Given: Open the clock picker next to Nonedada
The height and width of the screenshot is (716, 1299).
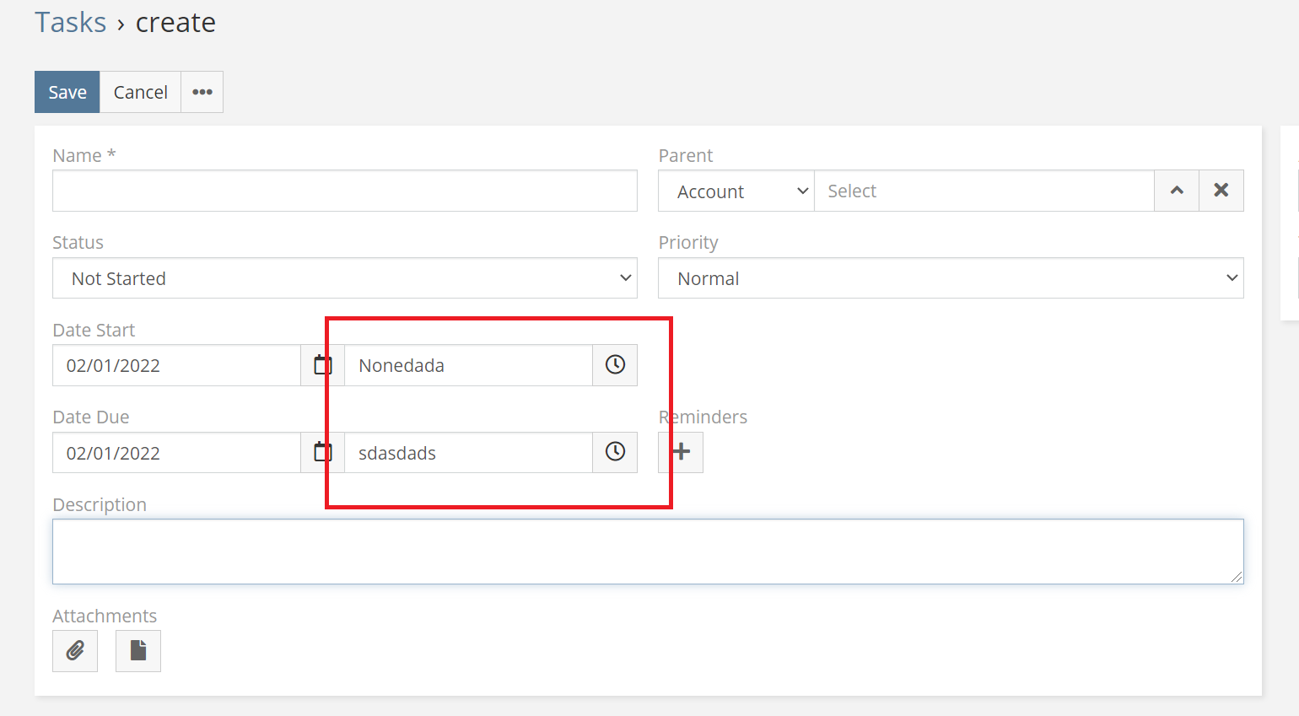Looking at the screenshot, I should [614, 364].
